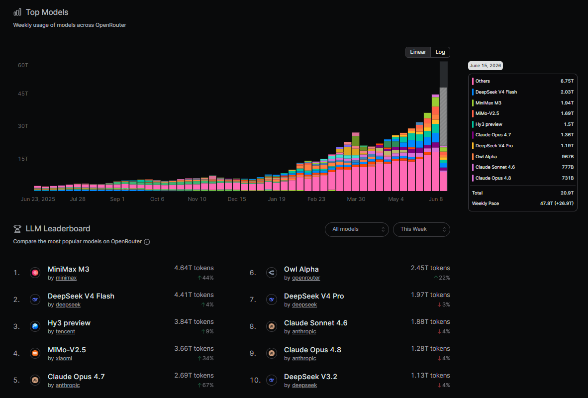Follow the deepseek link under DeepSeek V3.2
This screenshot has height=398, width=588.
tap(304, 385)
